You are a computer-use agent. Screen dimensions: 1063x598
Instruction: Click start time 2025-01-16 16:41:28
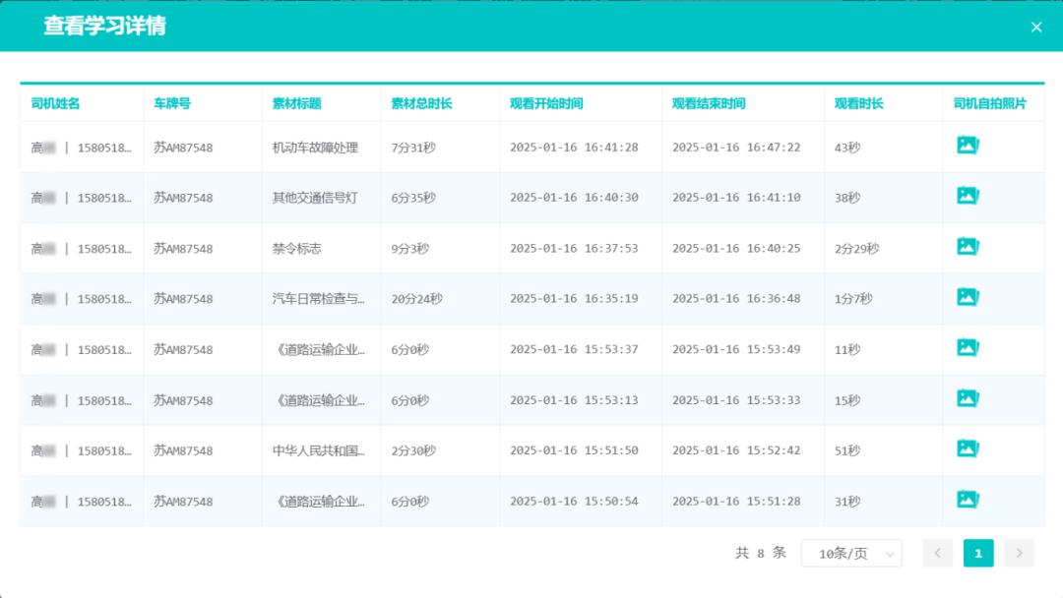click(x=574, y=147)
